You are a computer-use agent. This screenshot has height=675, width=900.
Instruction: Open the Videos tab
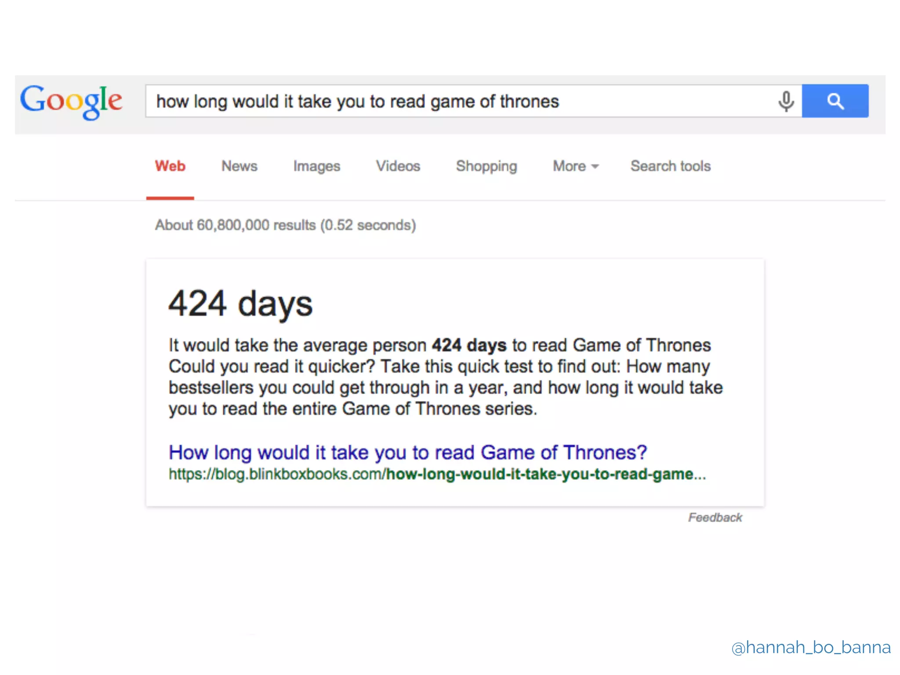(398, 166)
